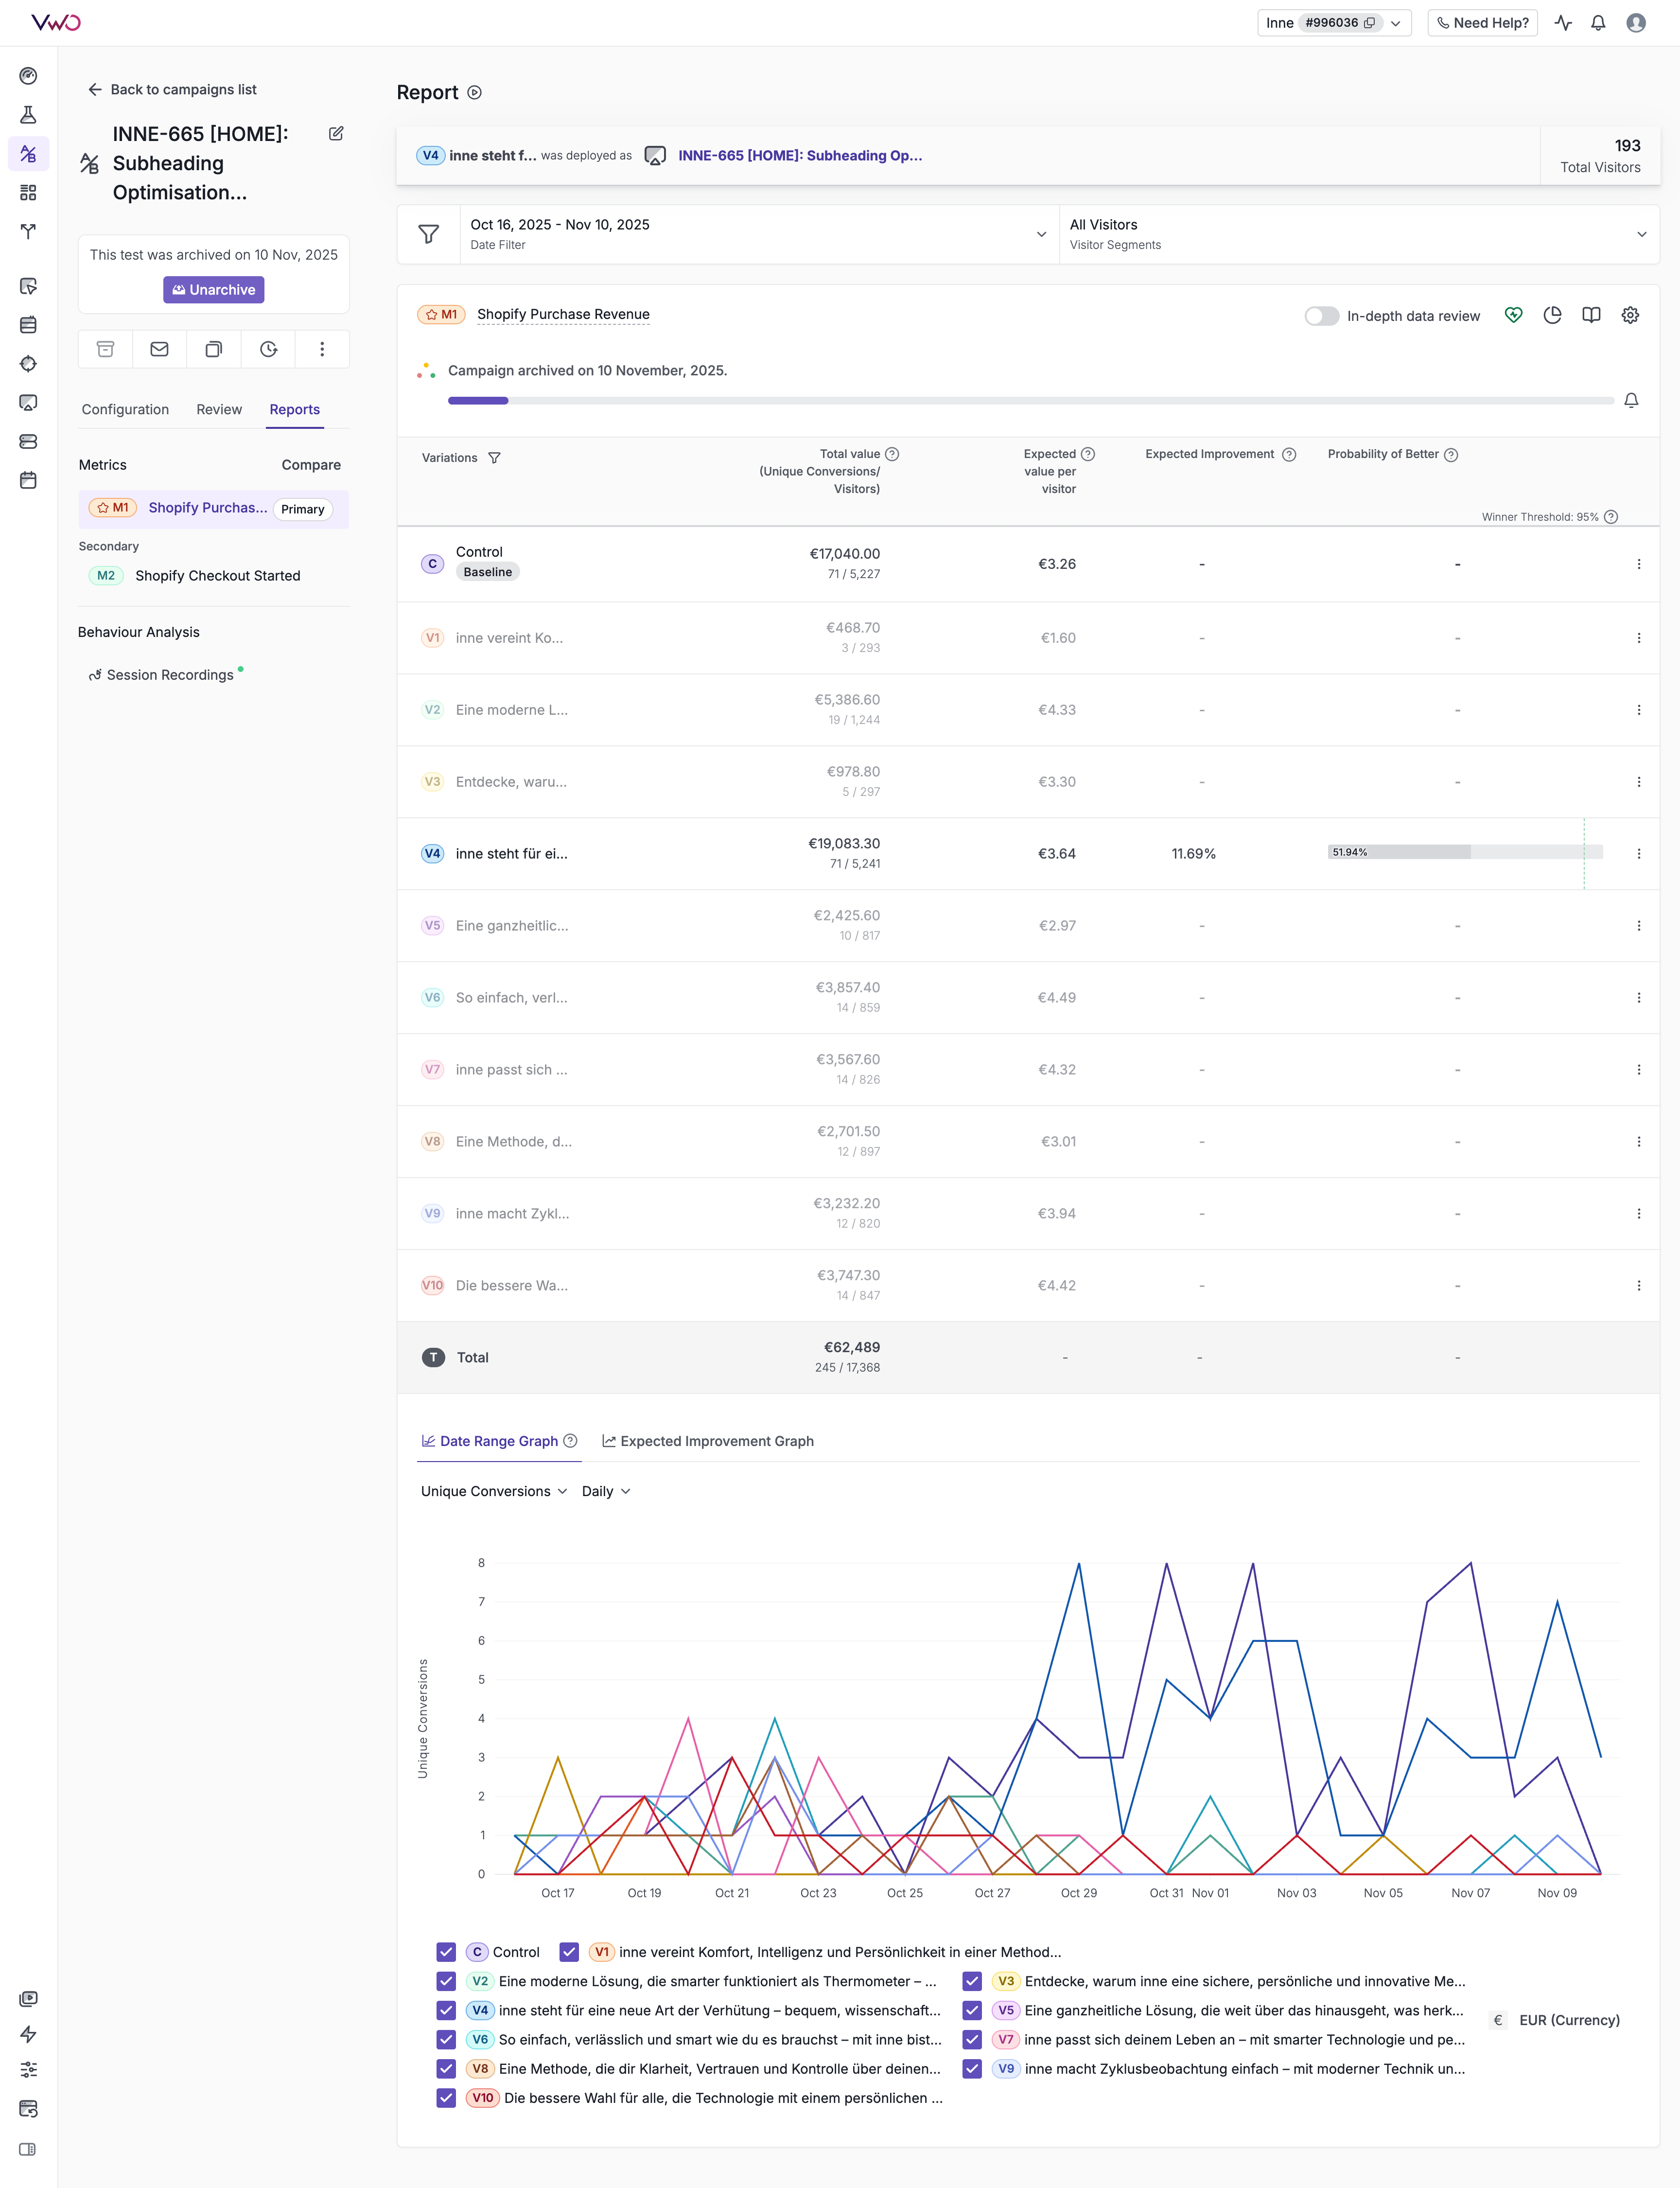Click the email icon in campaign toolbar

pos(159,349)
